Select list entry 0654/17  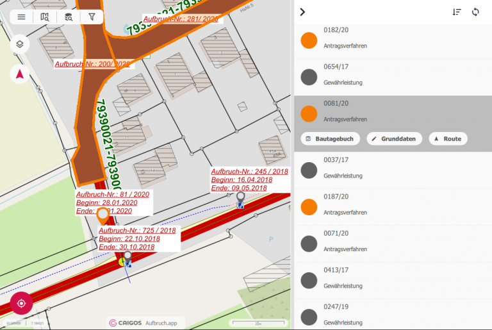[393, 78]
